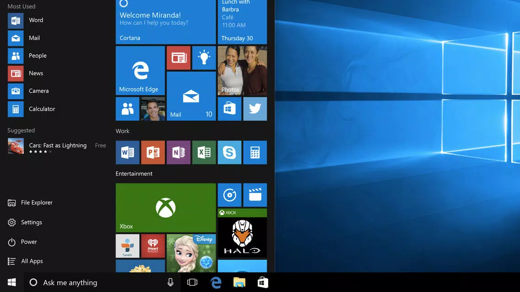Launch the Skype tile
This screenshot has width=520, height=292.
coord(229,152)
